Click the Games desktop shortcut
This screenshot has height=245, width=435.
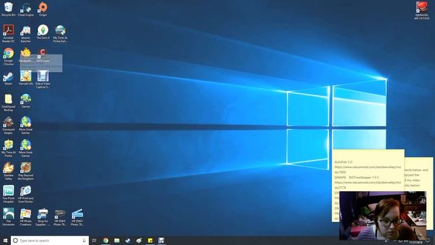coord(26,101)
